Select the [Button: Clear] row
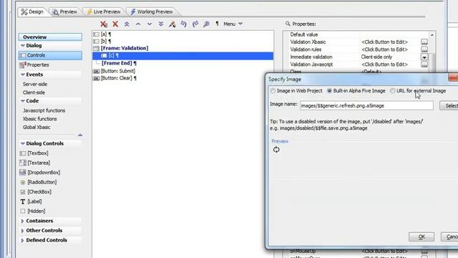 point(183,78)
